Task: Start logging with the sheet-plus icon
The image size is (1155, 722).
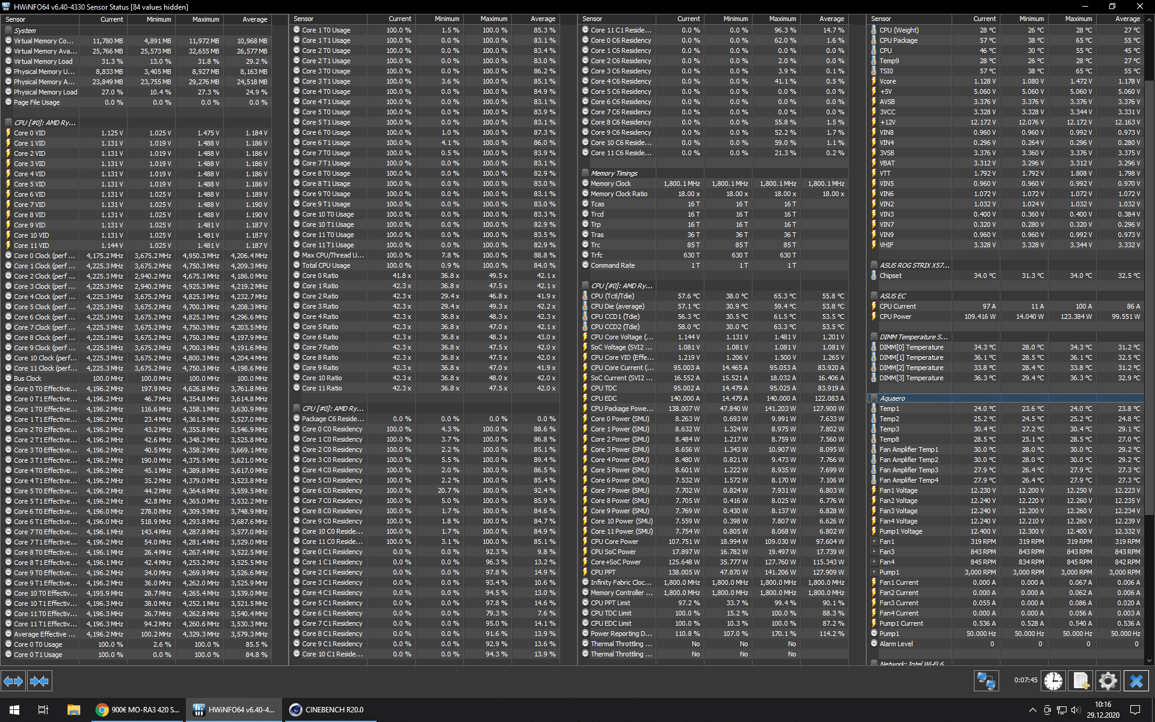Action: pyautogui.click(x=1080, y=680)
